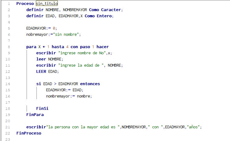Click the uppercase "LEER" keyword on line 12
The image size is (230, 141).
(x=41, y=71)
